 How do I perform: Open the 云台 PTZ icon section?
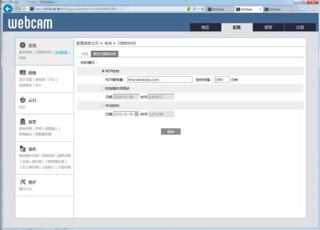coord(22,100)
